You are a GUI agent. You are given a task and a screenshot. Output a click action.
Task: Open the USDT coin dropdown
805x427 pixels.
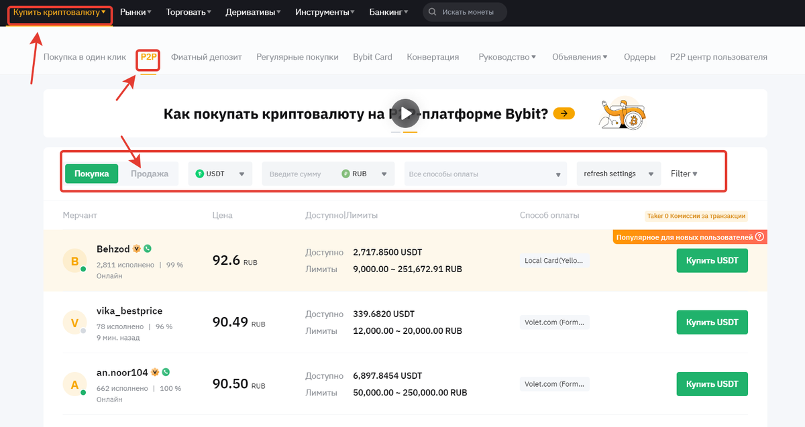pyautogui.click(x=220, y=174)
